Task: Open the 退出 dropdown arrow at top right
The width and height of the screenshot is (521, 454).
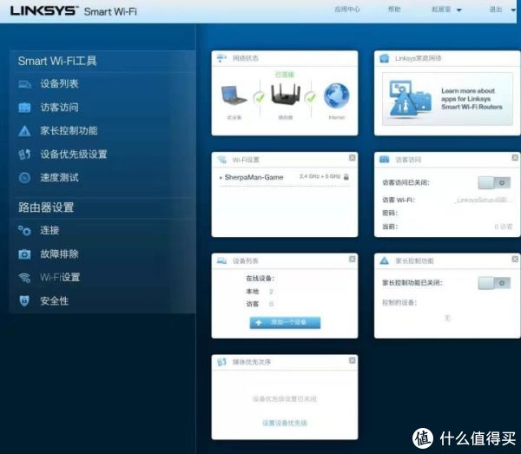Action: (x=513, y=10)
